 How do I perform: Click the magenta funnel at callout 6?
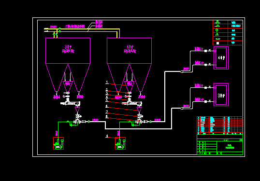tap(139, 110)
